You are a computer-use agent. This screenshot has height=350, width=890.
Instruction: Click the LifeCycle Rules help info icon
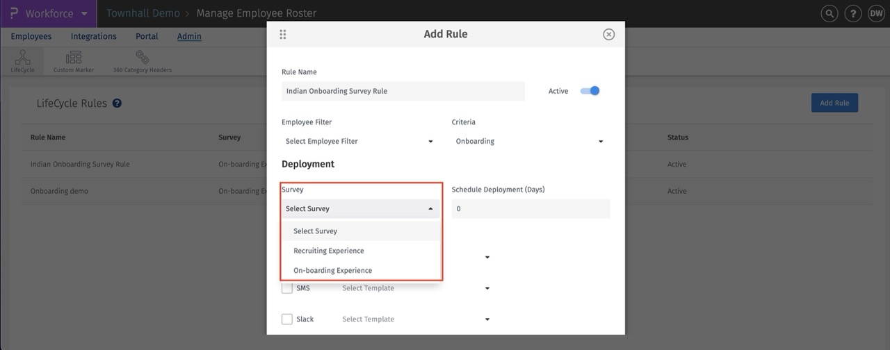[x=117, y=103]
